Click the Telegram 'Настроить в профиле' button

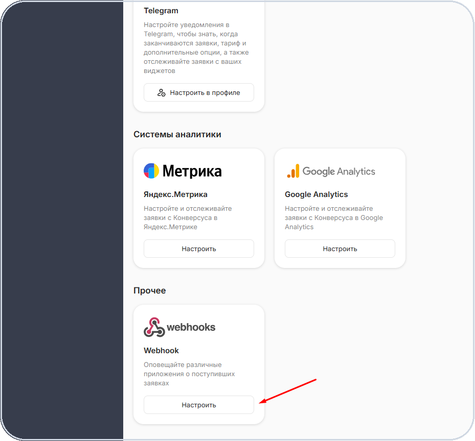[199, 92]
